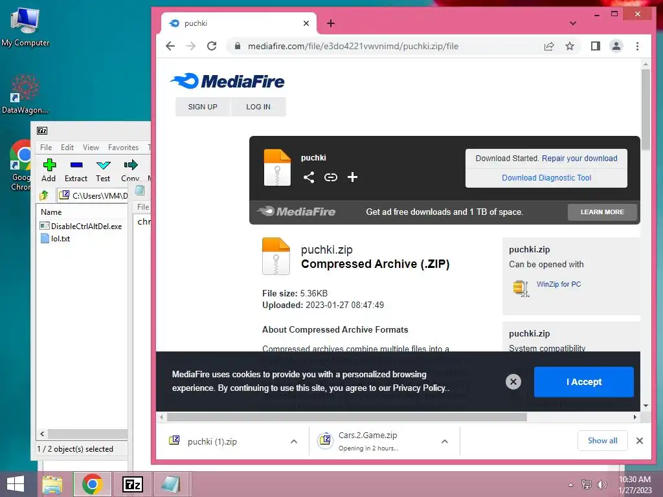Click 7-Zip up one level folder icon
Screen dimensions: 663x497
click(x=44, y=195)
